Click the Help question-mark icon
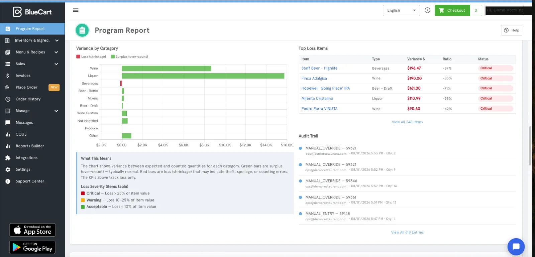 (506, 30)
